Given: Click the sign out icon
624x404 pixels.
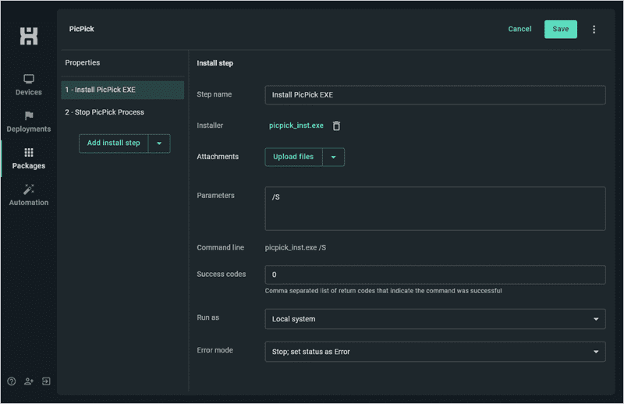Looking at the screenshot, I should [46, 381].
